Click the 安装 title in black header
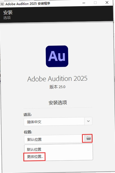The image size is (115, 173). tap(8, 13)
